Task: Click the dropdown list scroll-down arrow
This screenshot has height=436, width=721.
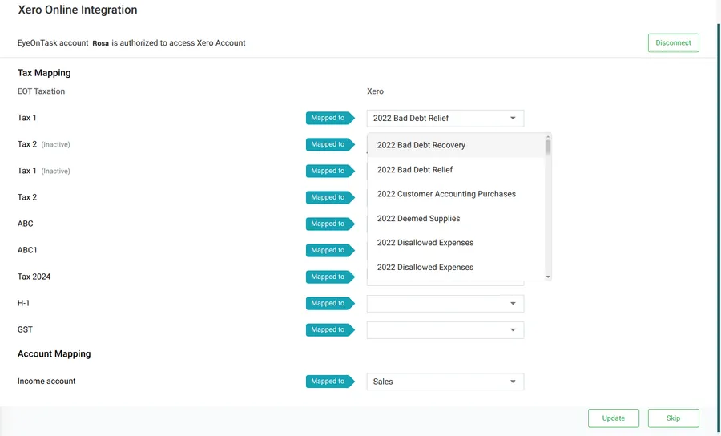Action: click(x=548, y=277)
